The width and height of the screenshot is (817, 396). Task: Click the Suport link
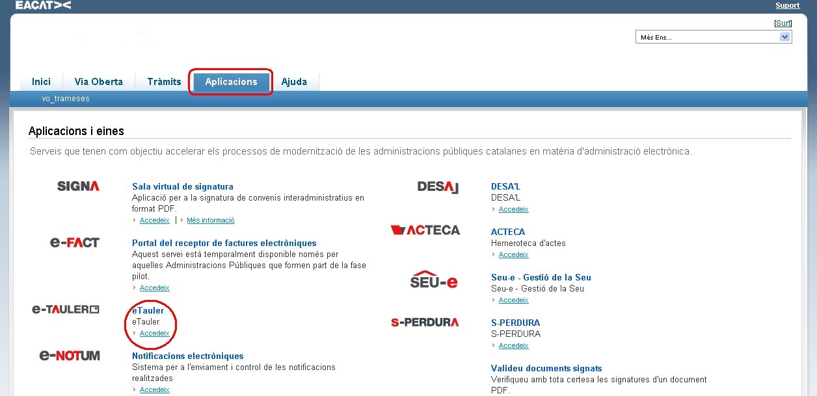(x=787, y=5)
